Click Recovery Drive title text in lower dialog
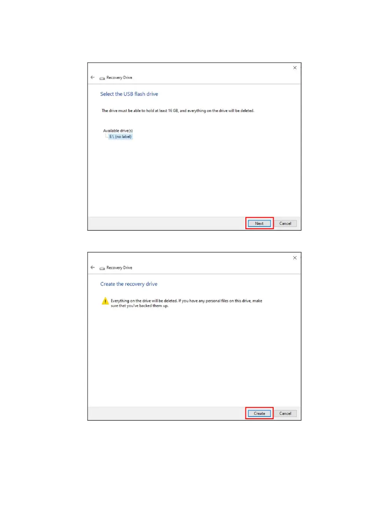The width and height of the screenshot is (369, 525). (119, 268)
